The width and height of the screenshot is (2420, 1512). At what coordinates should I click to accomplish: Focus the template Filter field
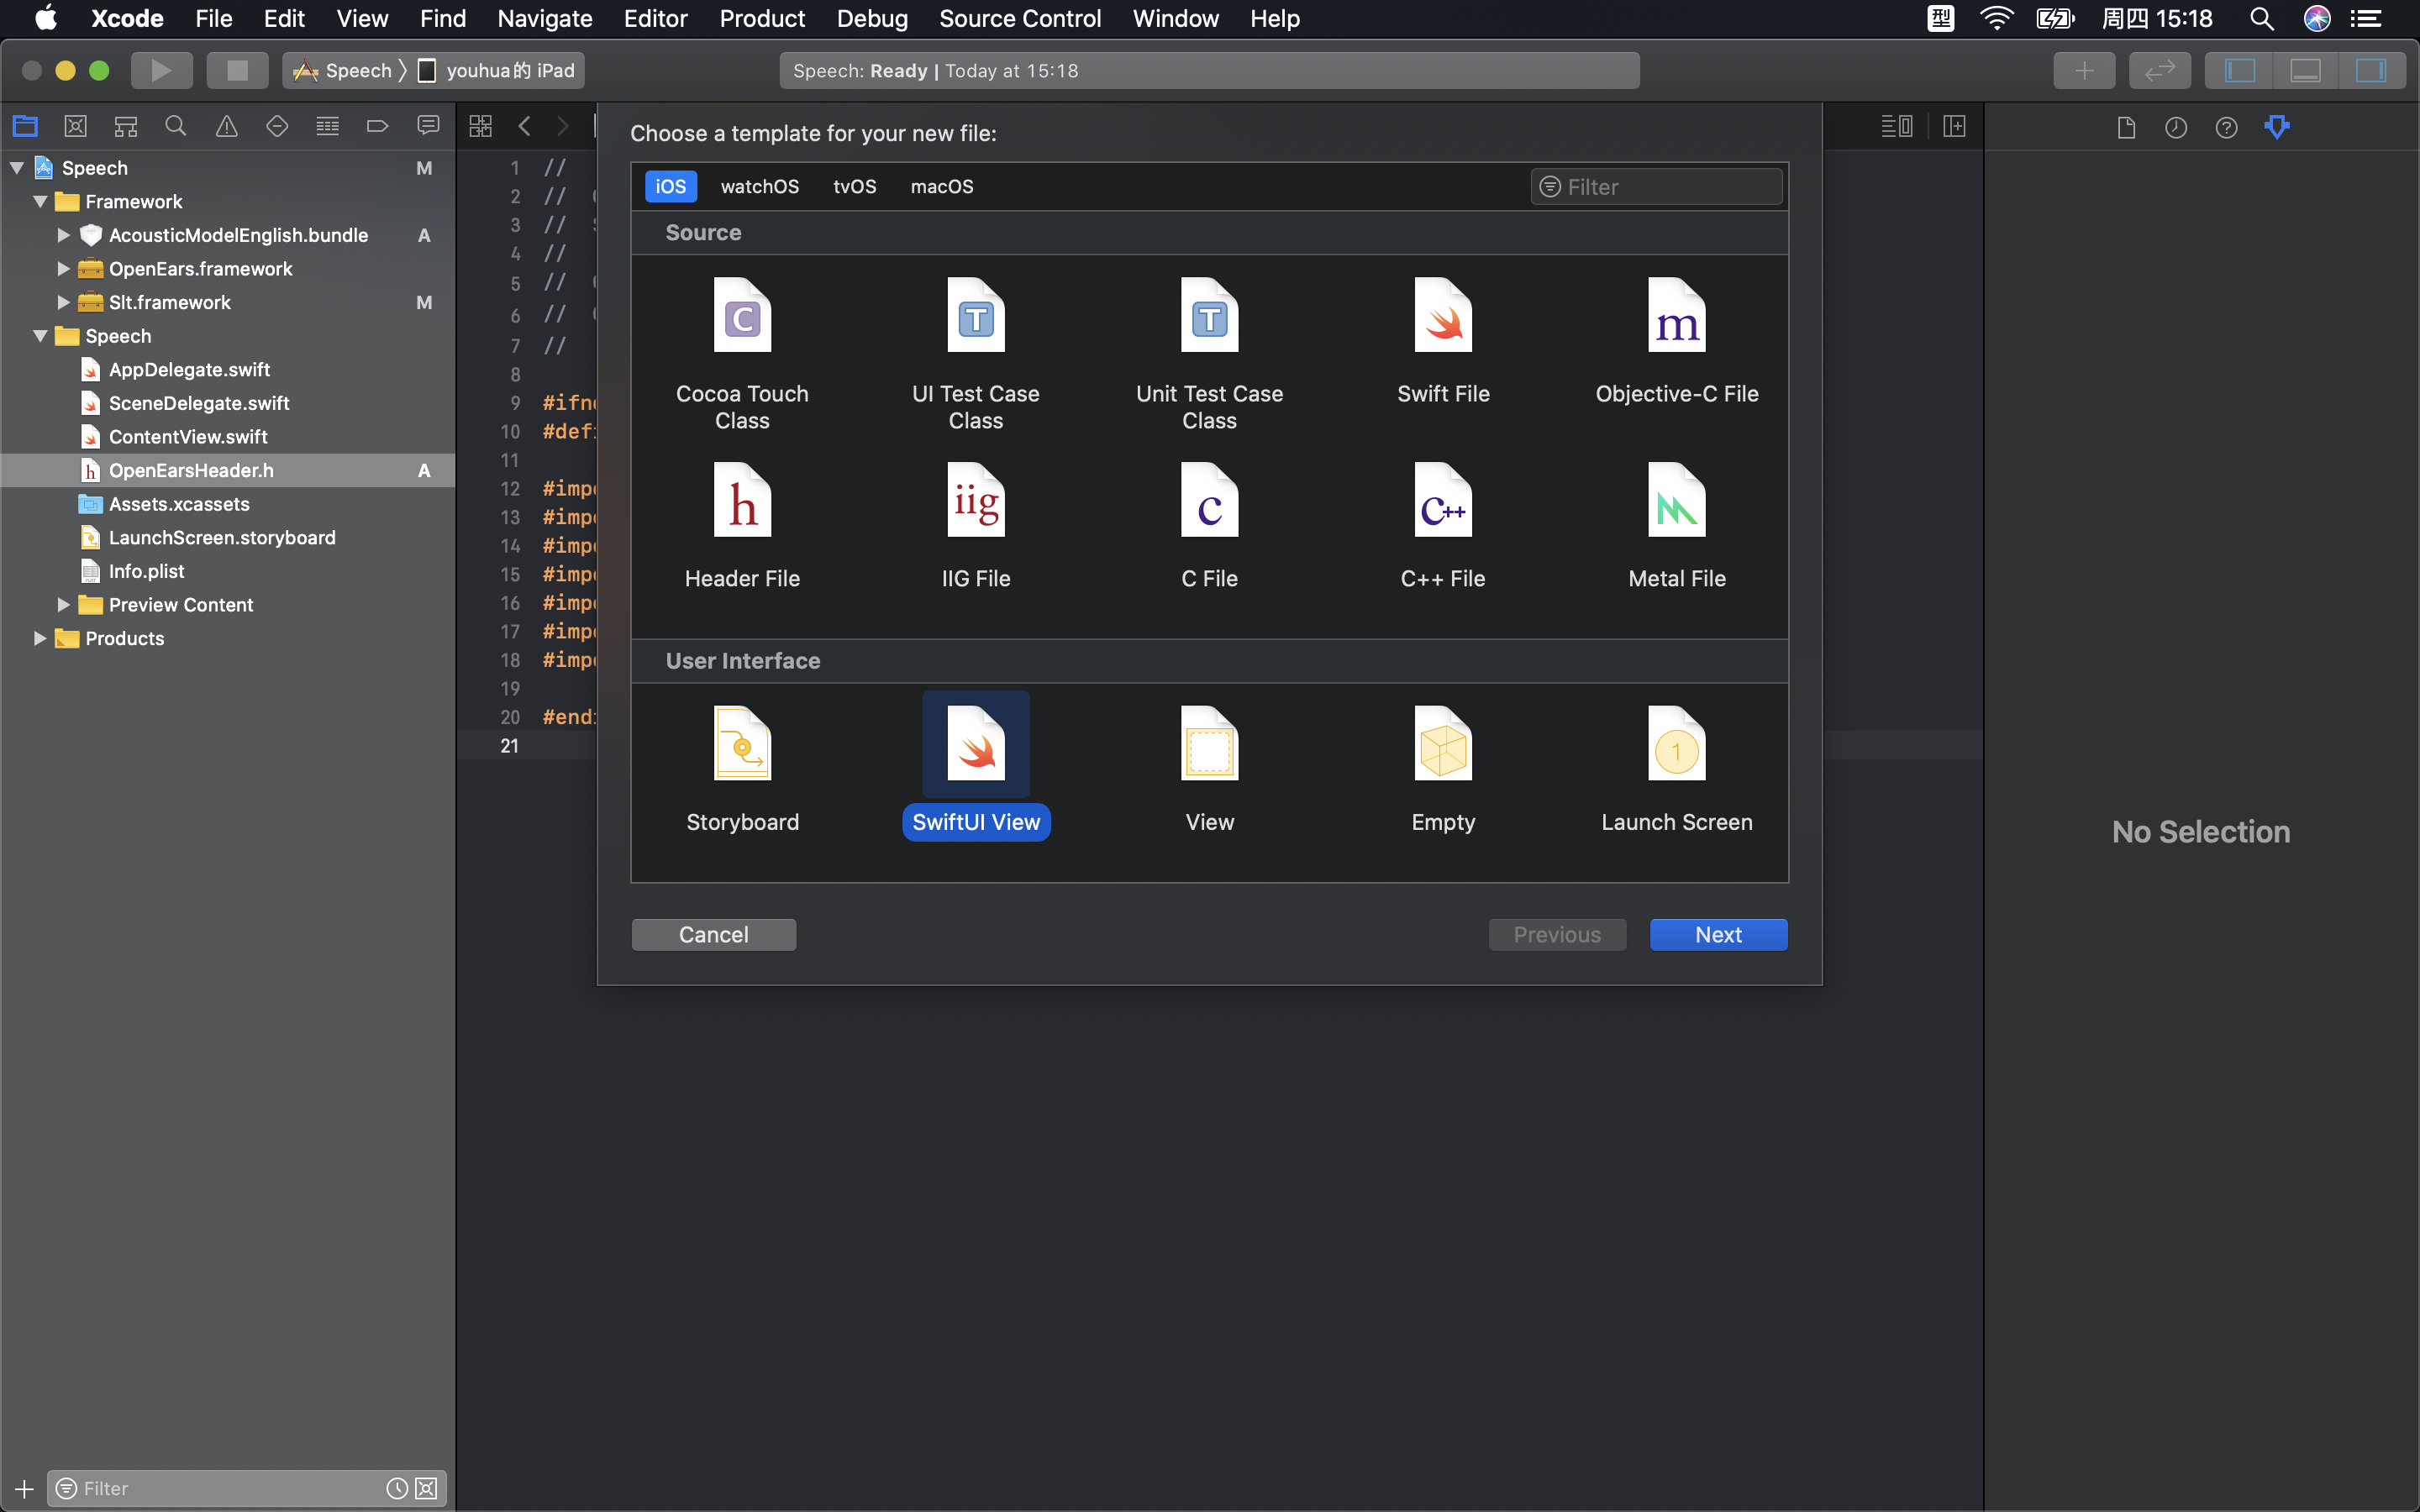tap(1656, 187)
